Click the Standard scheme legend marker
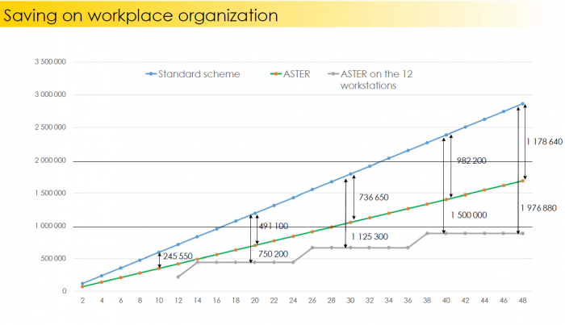Image resolution: width=565 pixels, height=325 pixels. pyautogui.click(x=151, y=74)
